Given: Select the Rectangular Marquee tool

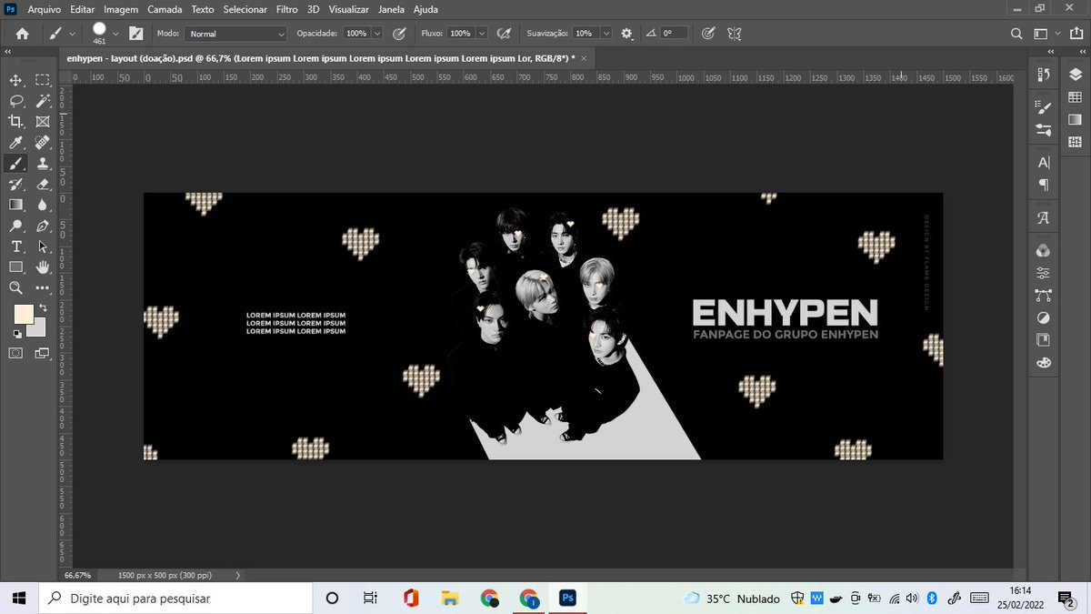Looking at the screenshot, I should (x=42, y=80).
